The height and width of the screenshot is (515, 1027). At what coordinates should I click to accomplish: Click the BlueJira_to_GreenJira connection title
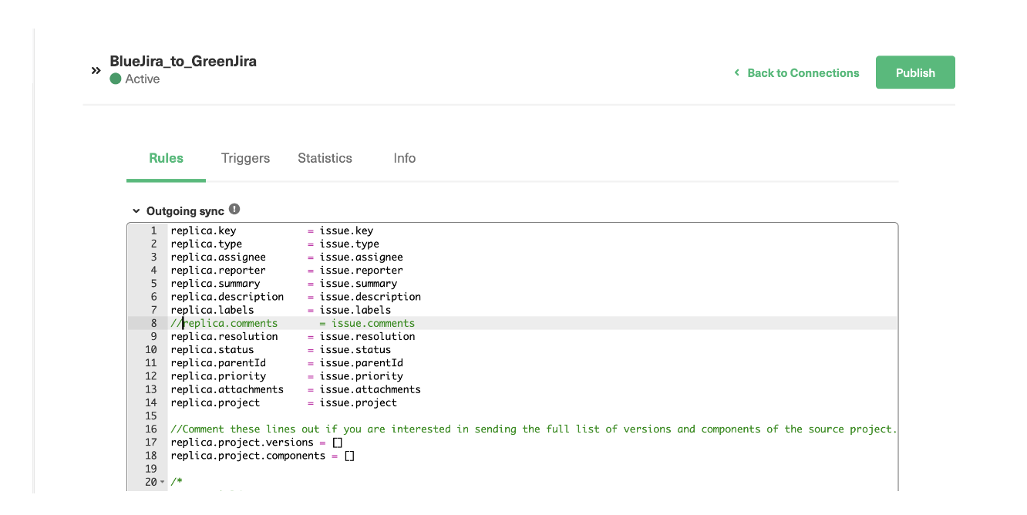tap(183, 61)
